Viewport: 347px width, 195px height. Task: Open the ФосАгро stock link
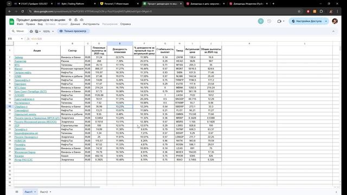(19, 156)
